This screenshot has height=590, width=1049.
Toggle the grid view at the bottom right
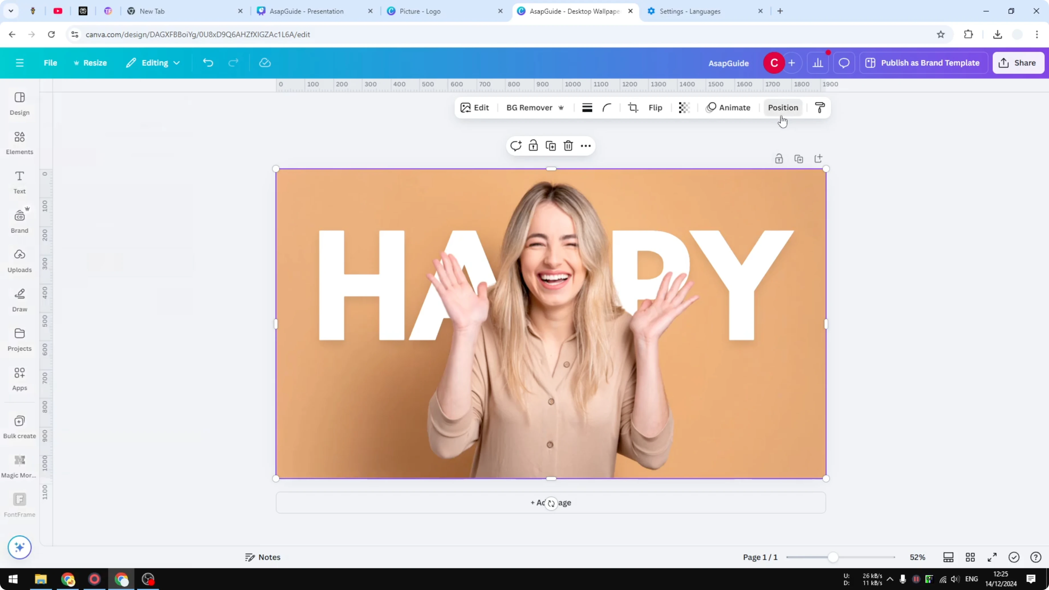click(x=970, y=557)
